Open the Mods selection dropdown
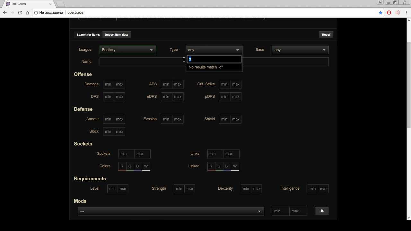Screen dimensions: 411x231 click(x=171, y=211)
